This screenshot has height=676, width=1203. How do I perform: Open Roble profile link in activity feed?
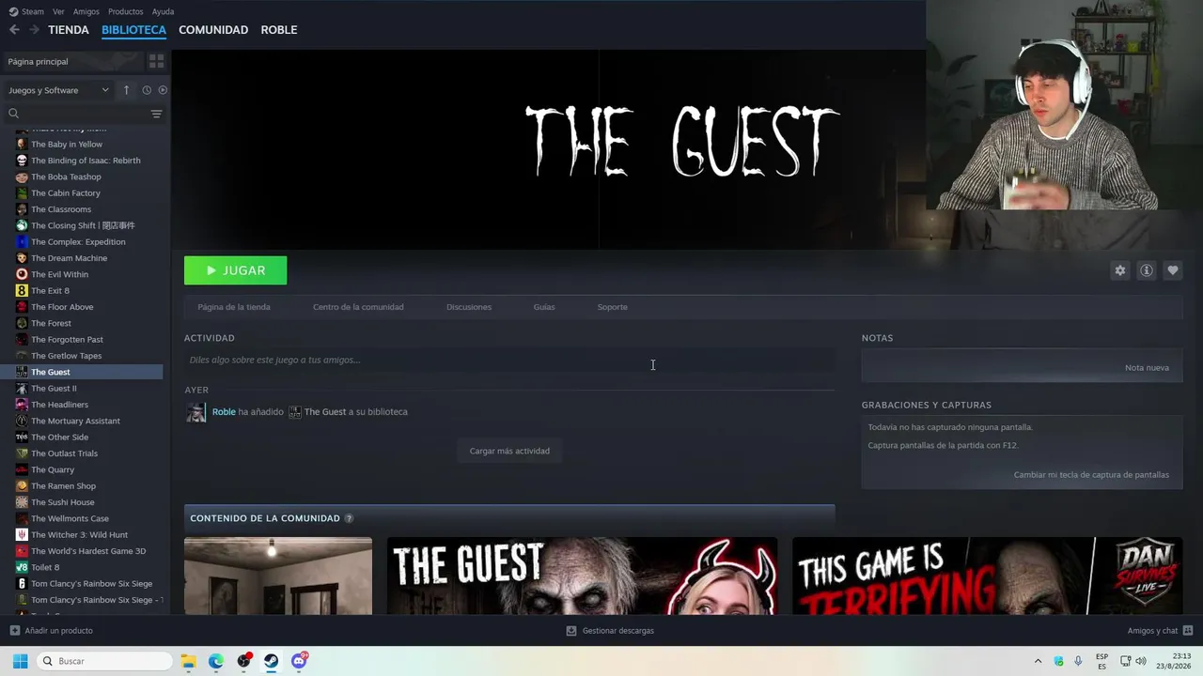tap(224, 412)
